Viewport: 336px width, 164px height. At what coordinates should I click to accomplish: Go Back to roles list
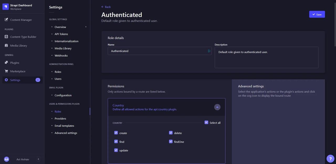106,7
